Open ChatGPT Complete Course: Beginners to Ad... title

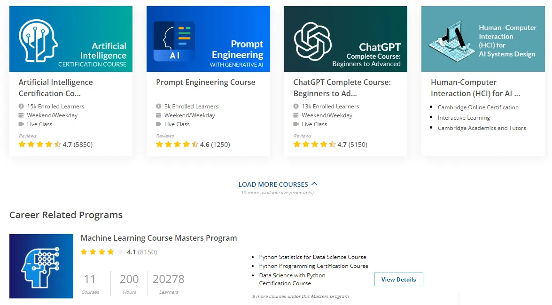click(342, 88)
